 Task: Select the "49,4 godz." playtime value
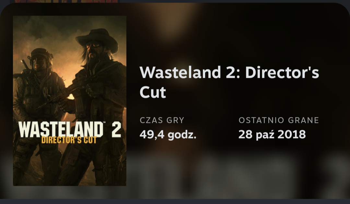(x=168, y=135)
